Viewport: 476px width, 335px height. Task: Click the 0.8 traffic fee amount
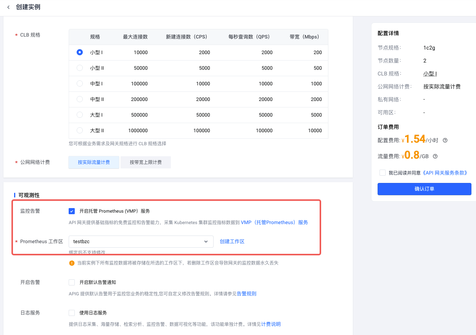(x=412, y=155)
